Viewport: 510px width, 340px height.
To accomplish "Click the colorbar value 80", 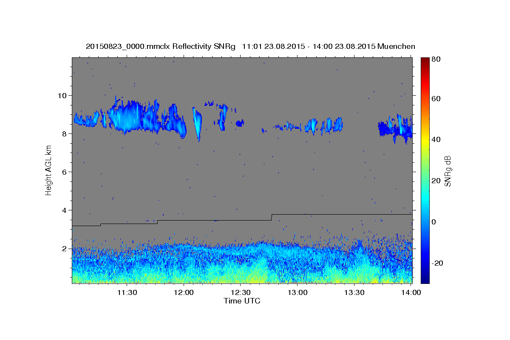I will tap(437, 59).
